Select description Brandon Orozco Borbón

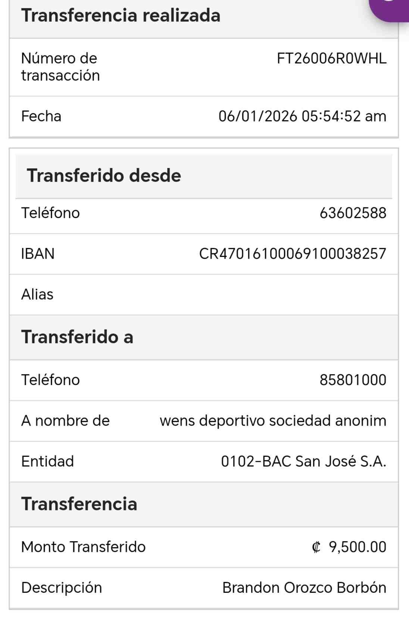[x=304, y=588]
